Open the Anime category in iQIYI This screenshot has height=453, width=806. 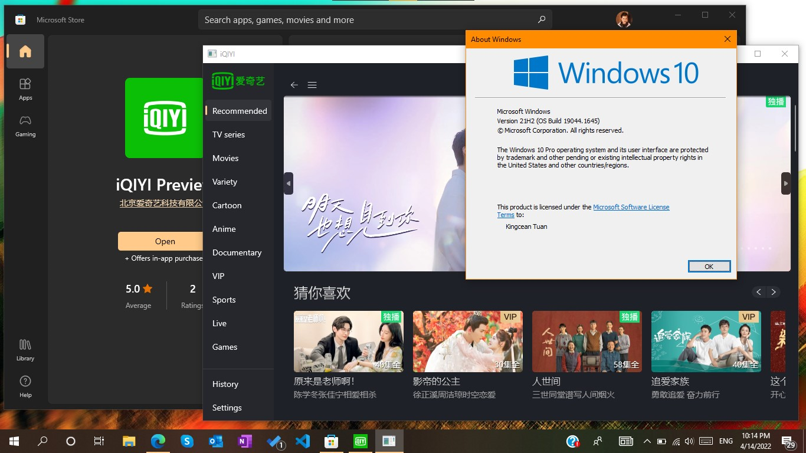coord(224,229)
